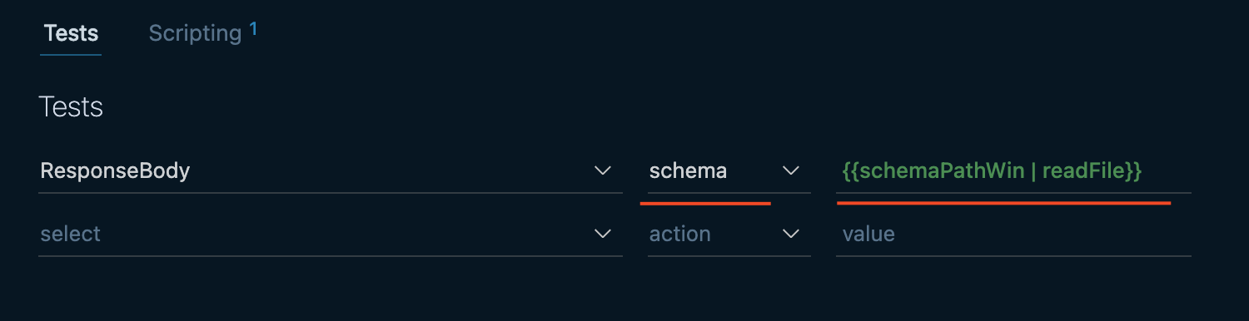Open the empty select source dropdown
This screenshot has width=1249, height=321.
[x=330, y=235]
